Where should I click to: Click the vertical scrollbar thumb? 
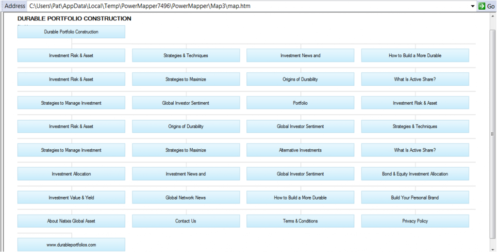[492, 134]
